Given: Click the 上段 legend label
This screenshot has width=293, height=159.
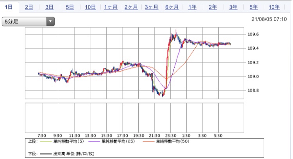Looking at the screenshot, I should click(x=33, y=141).
